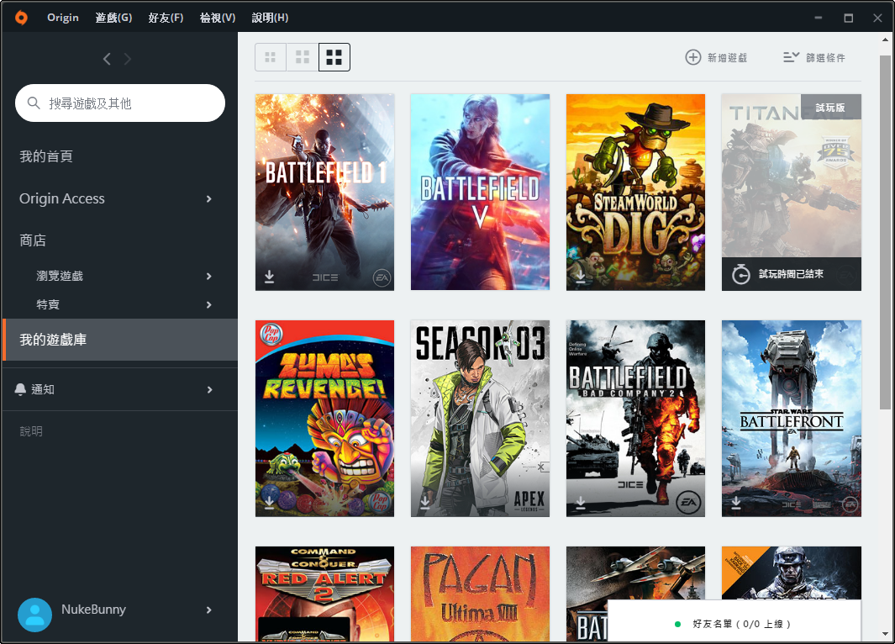
Task: Open the 遊戲(G) menu
Action: (113, 18)
